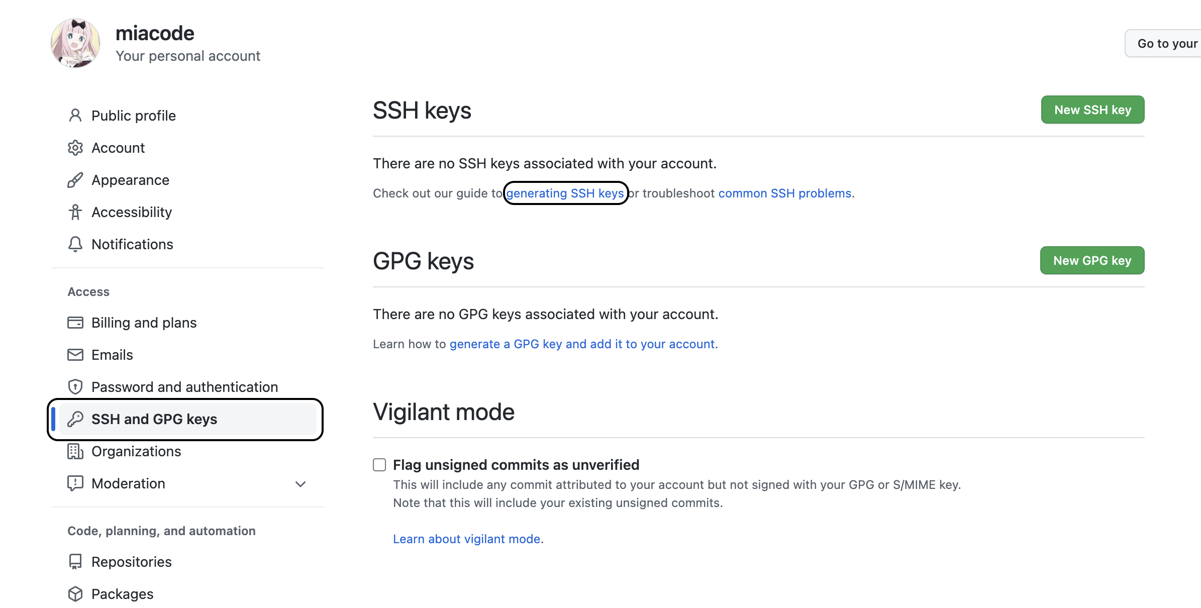Click the Packages cube icon
This screenshot has width=1201, height=608.
pos(75,594)
